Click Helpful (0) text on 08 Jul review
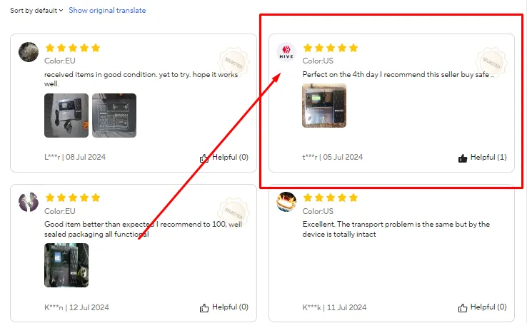Screen dimensions: 527x333 [230, 157]
